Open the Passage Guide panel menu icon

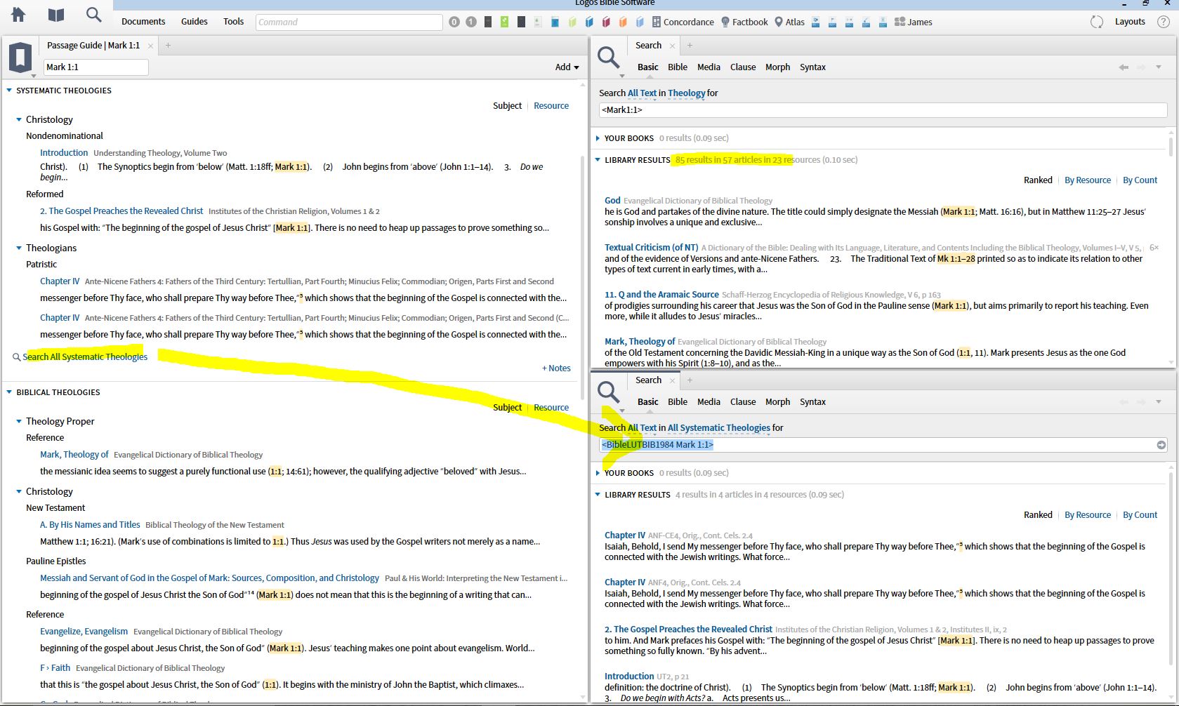click(x=21, y=58)
